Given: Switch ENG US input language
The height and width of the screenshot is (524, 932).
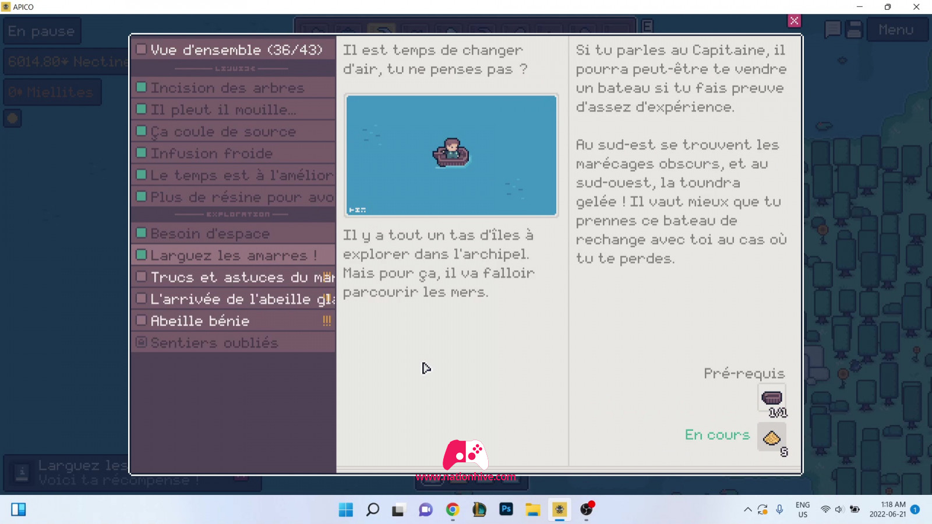Looking at the screenshot, I should tap(803, 510).
